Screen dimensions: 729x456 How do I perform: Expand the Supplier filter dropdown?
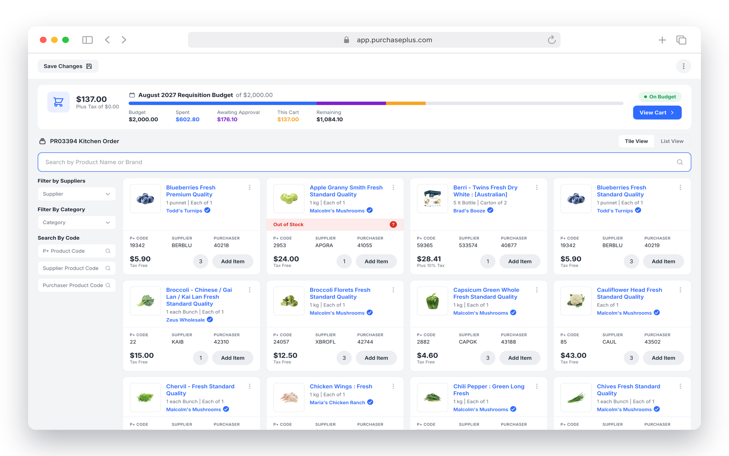tap(77, 194)
